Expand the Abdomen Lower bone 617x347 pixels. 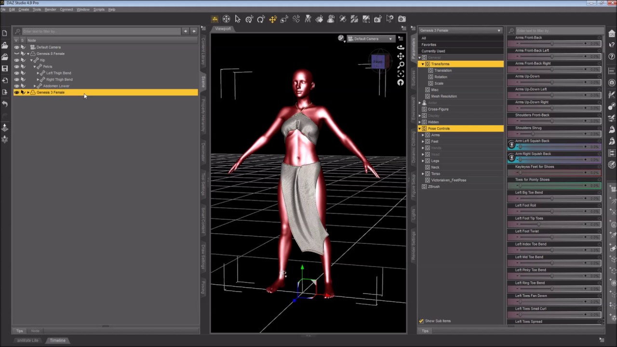[35, 86]
